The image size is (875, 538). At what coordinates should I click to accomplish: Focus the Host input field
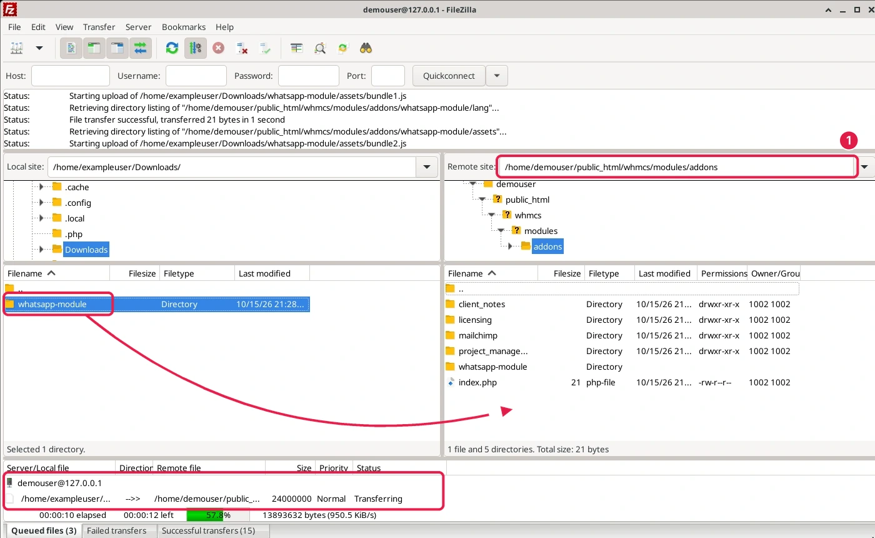(x=71, y=76)
